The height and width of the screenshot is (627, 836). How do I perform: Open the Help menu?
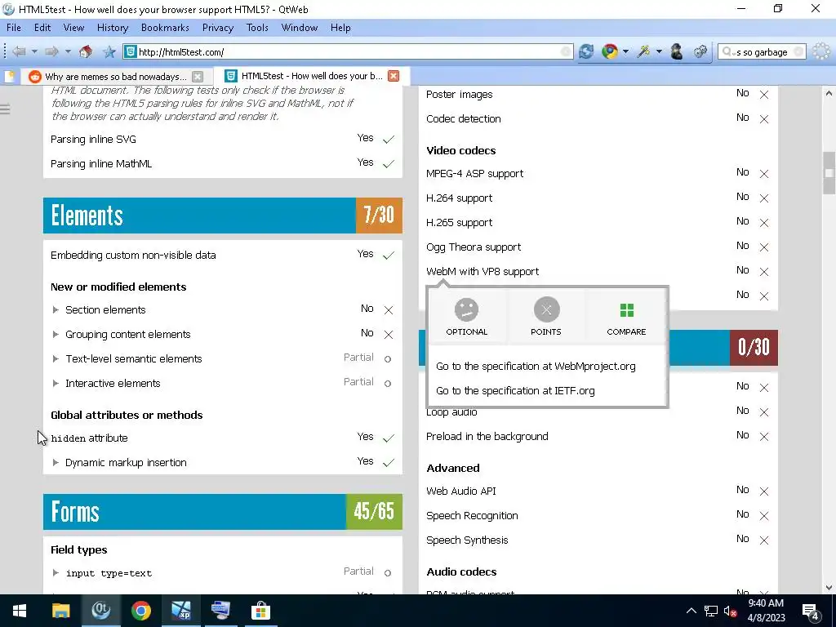coord(340,28)
